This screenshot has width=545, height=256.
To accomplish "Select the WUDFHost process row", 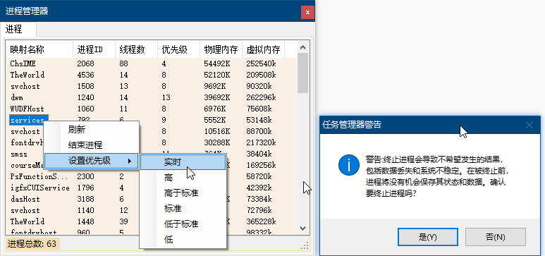I will coord(151,109).
